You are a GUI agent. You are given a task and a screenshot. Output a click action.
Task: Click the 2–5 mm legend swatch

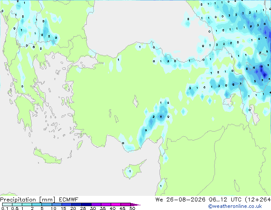click(x=37, y=204)
